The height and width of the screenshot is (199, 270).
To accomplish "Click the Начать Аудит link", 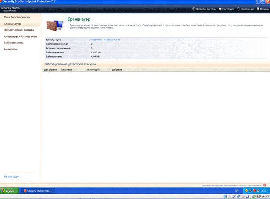I will (x=12, y=177).
